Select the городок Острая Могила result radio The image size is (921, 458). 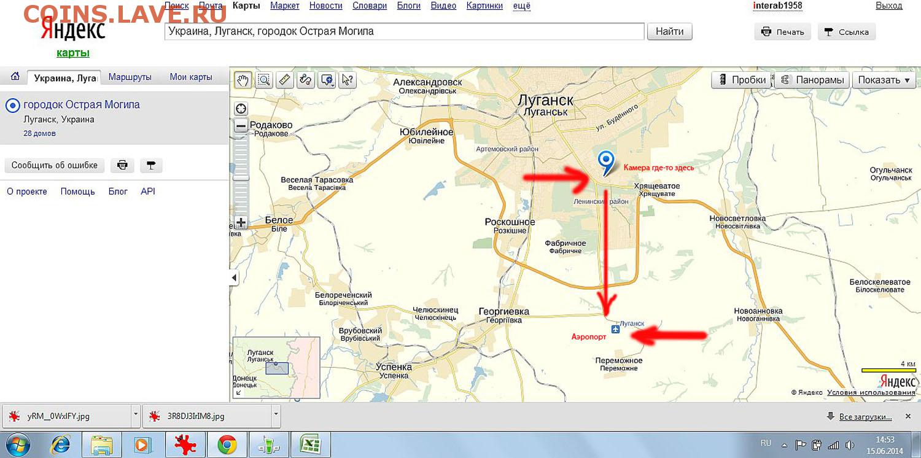[12, 106]
